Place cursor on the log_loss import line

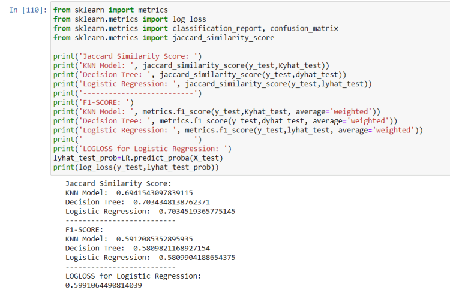pyautogui.click(x=129, y=19)
